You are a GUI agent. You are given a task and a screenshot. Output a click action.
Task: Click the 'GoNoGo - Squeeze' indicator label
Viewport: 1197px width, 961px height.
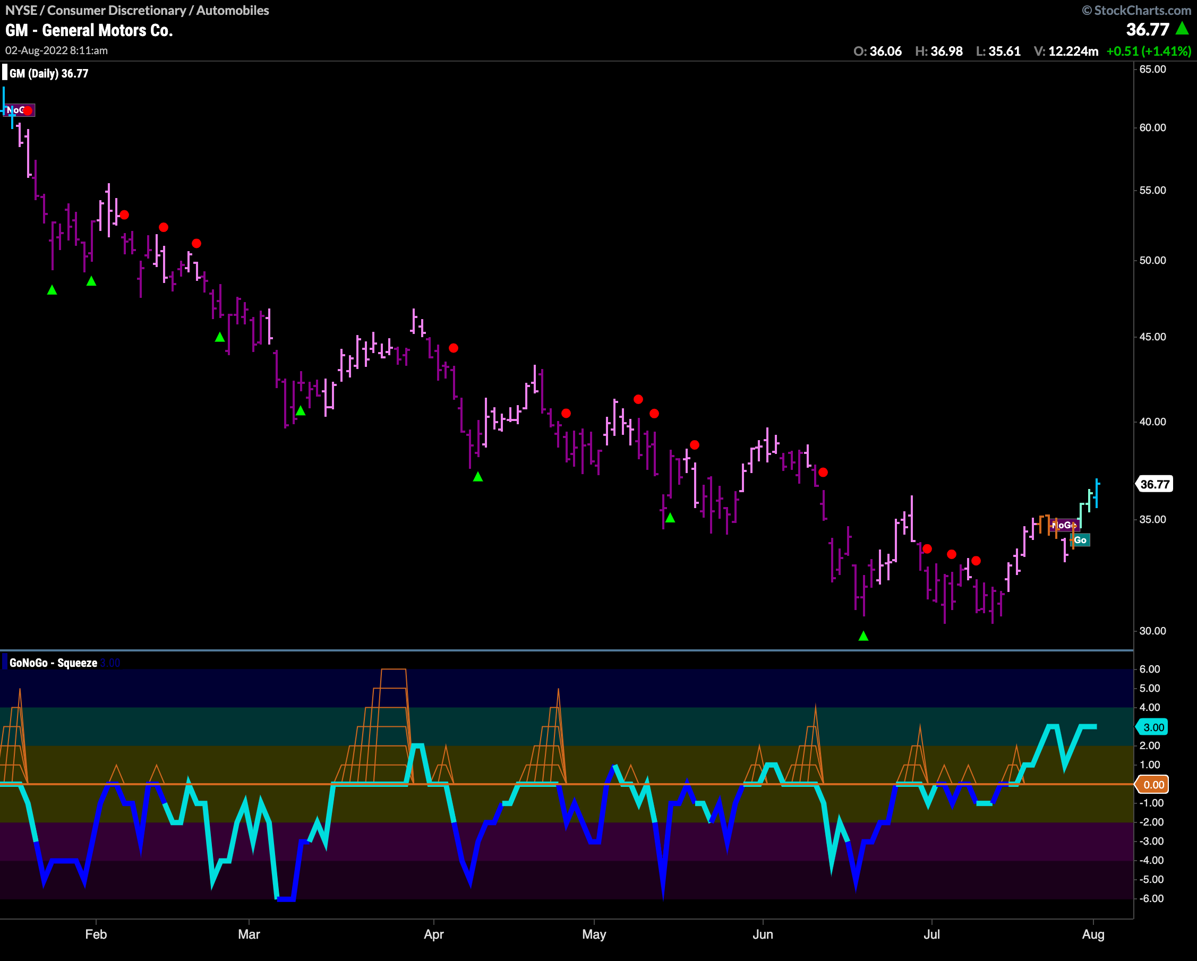coord(53,663)
